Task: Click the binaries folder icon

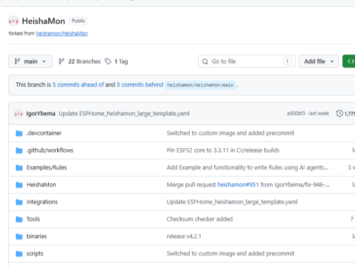Action: 19,236
